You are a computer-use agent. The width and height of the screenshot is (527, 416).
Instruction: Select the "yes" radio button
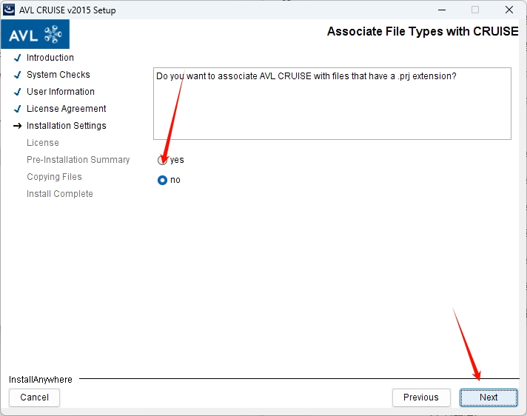pyautogui.click(x=162, y=160)
